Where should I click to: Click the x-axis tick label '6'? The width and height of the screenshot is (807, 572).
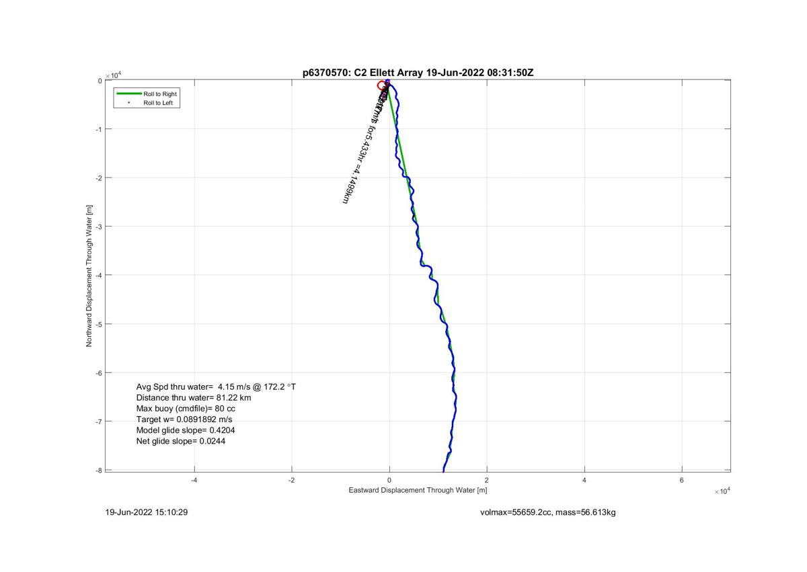click(x=682, y=480)
